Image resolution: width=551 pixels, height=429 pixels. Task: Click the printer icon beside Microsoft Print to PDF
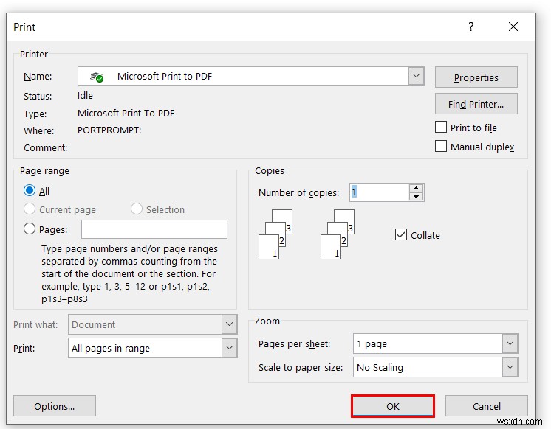coord(97,77)
